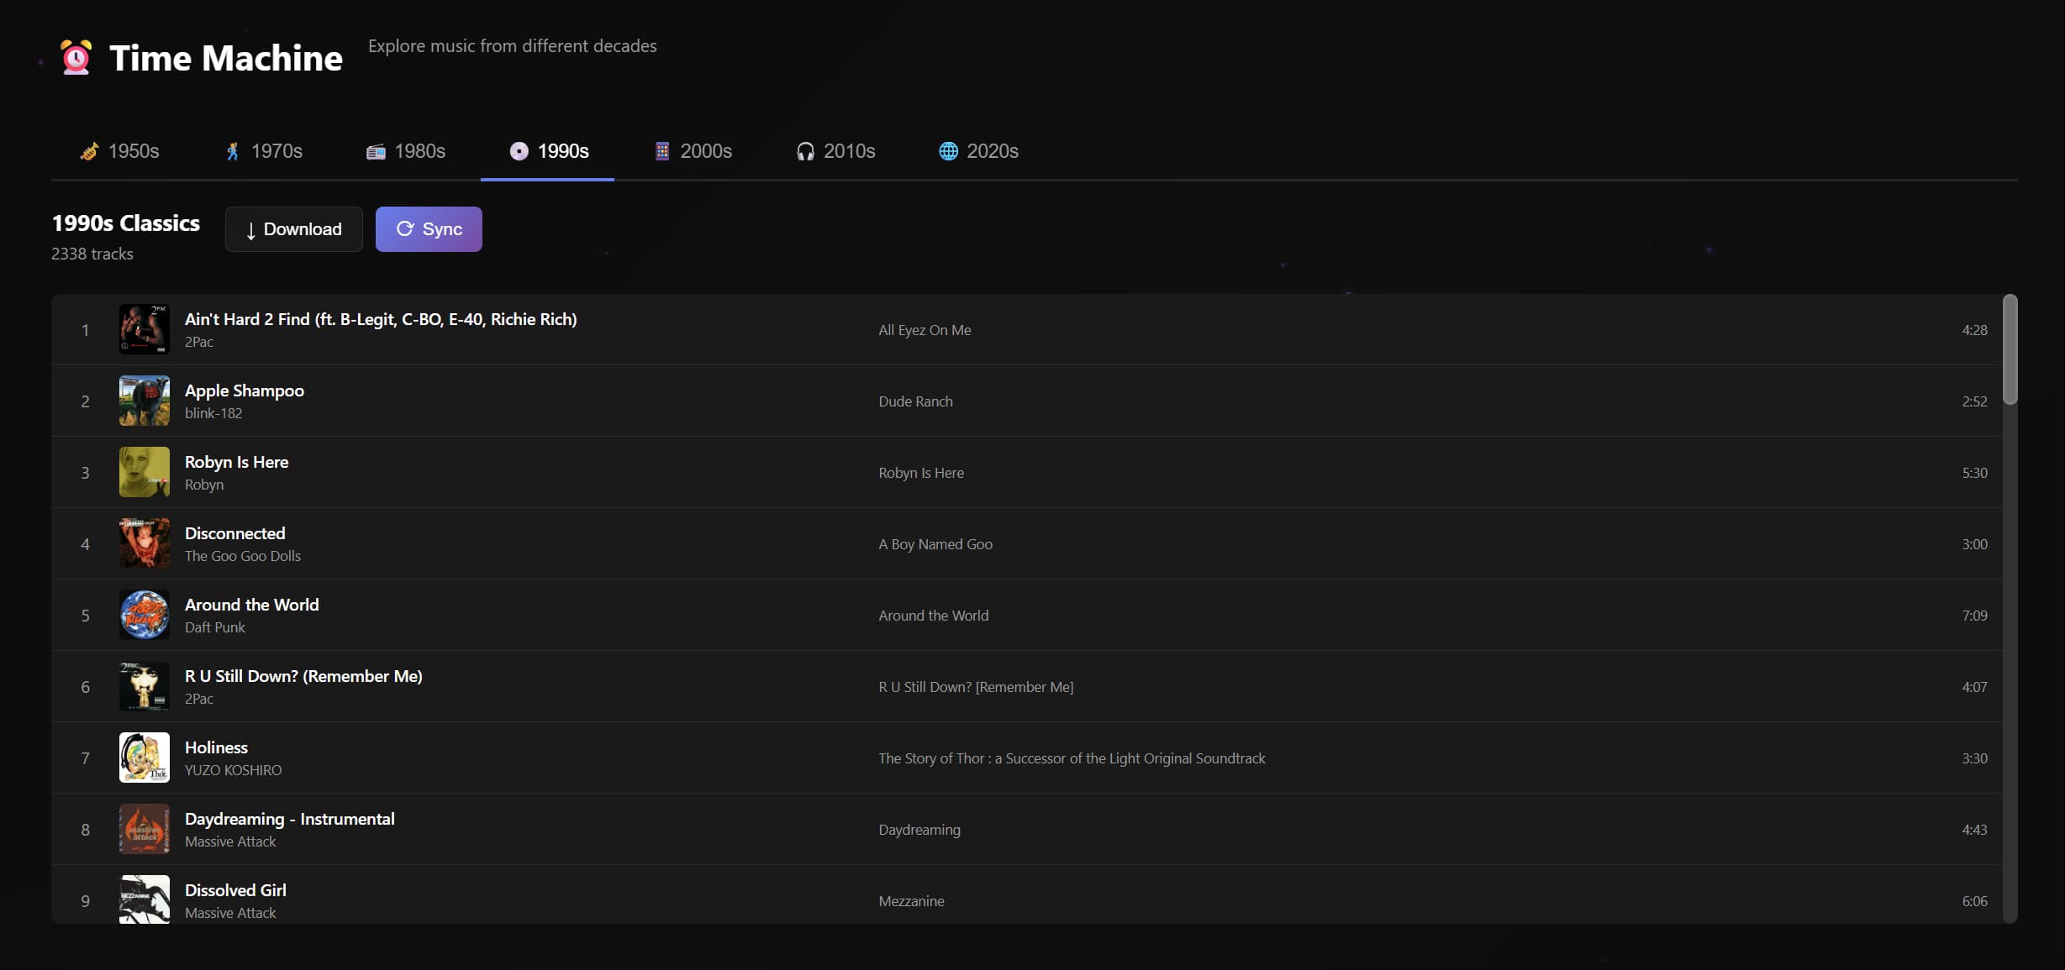Select the Holiness track by Yuzo Koshiro
Screen dimensions: 2065x970
(x=216, y=747)
